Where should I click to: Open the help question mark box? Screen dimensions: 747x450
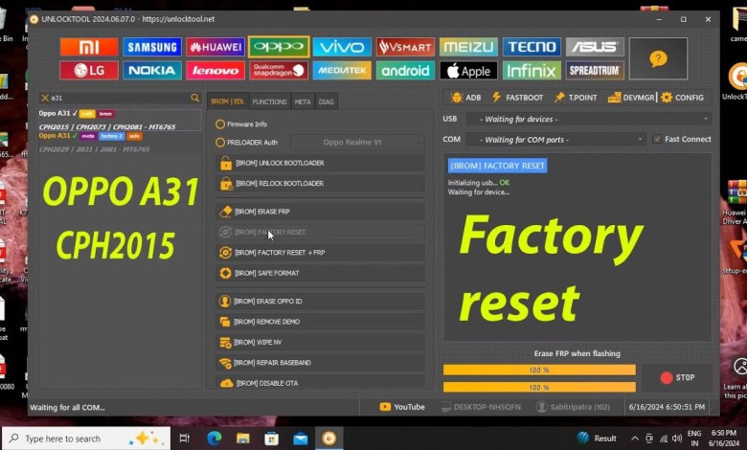(x=658, y=58)
